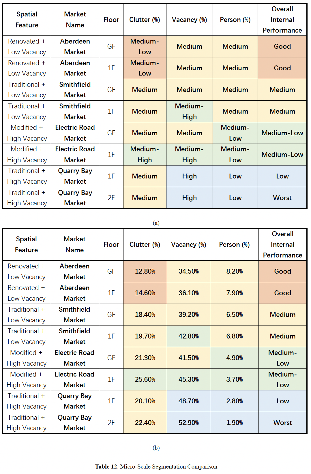Click the 8.20% person cell
This screenshot has width=311, height=474.
[x=235, y=271]
